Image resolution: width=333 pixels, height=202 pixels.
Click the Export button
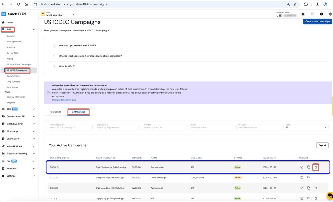point(322,145)
